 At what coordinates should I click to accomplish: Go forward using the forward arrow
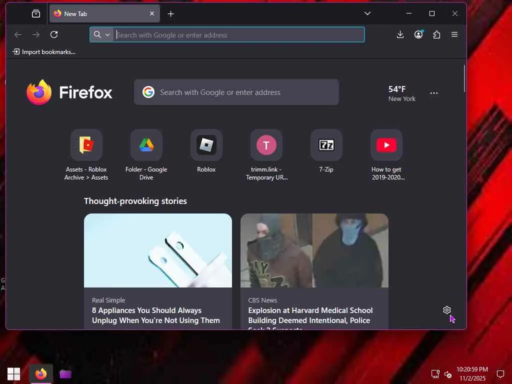click(36, 34)
